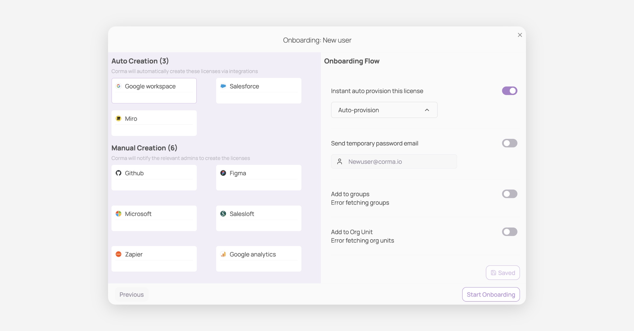Go back with Previous button

tap(132, 294)
